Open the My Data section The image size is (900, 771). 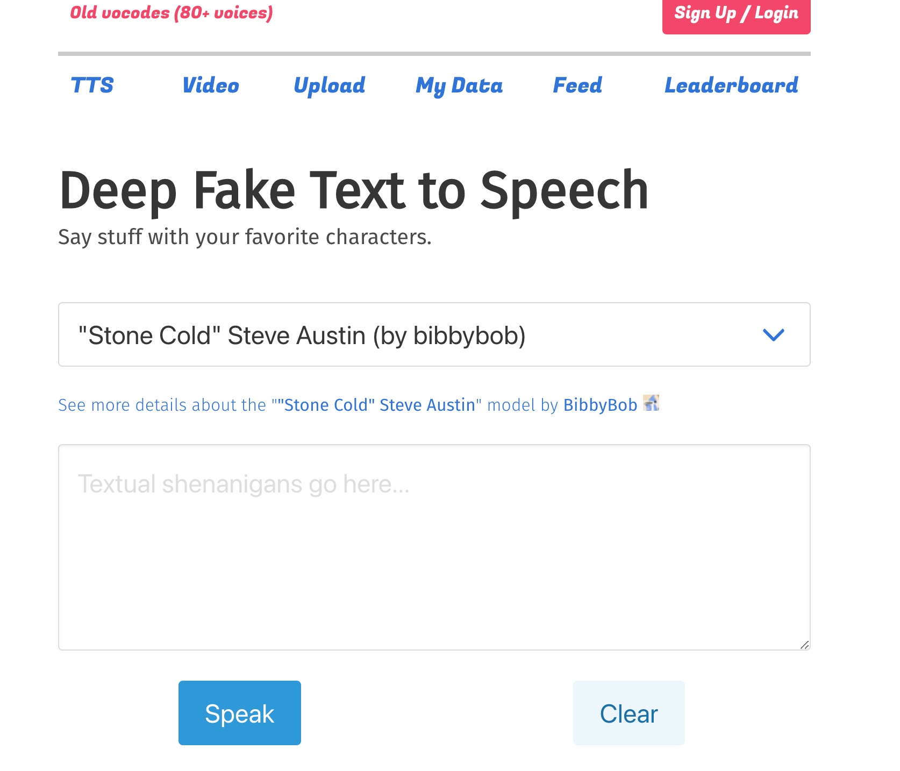(459, 85)
